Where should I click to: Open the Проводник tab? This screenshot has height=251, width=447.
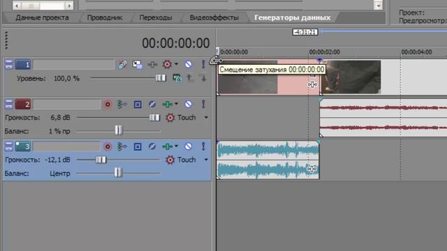pos(105,17)
